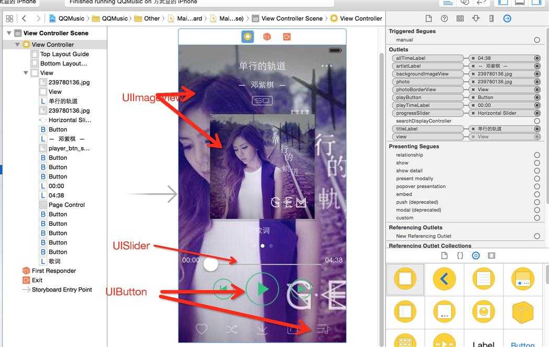This screenshot has width=549, height=347.
Task: Pick the Tab Bar Controller library object
Action: click(x=523, y=279)
